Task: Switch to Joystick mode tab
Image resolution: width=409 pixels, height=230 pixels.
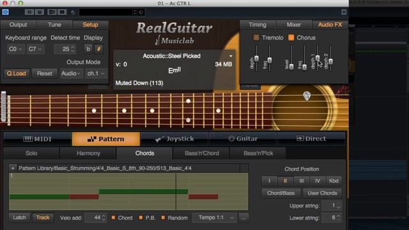Action: point(174,139)
